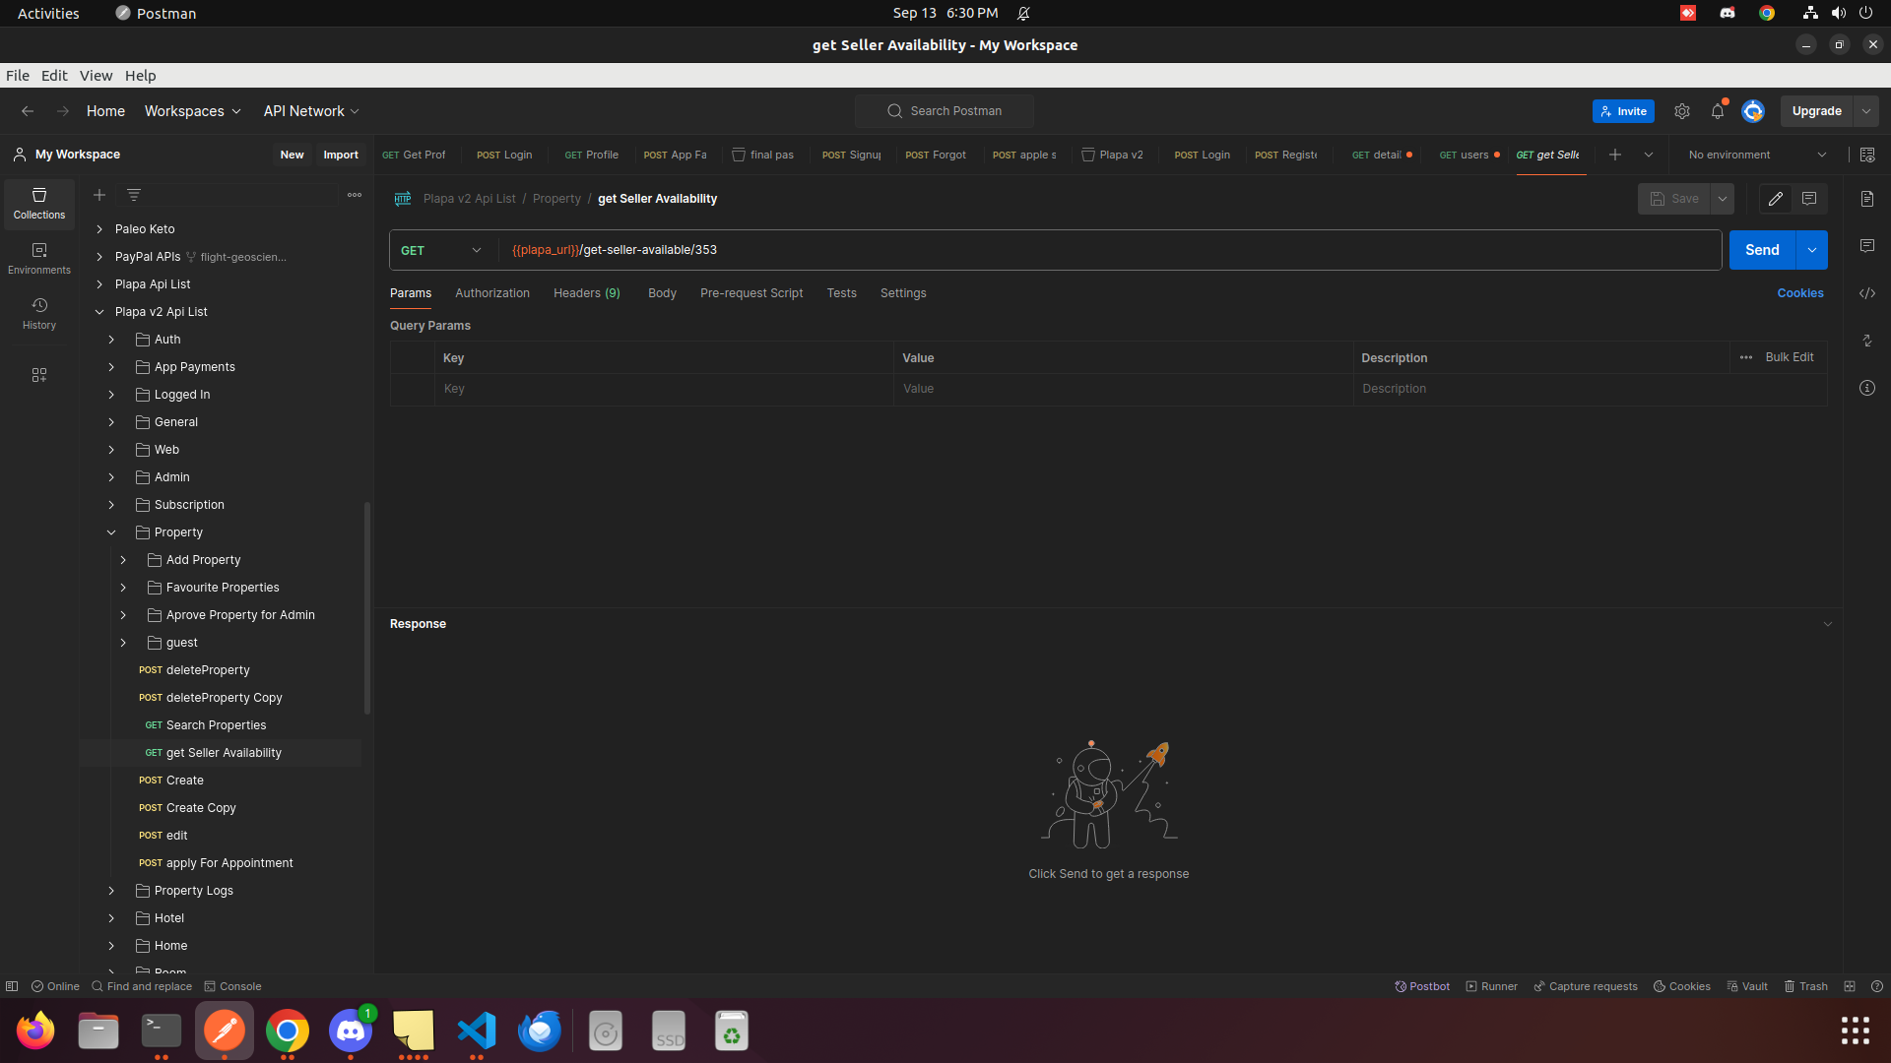Toggle two-pane view icon in status bar
The image size is (1891, 1063).
click(1850, 986)
